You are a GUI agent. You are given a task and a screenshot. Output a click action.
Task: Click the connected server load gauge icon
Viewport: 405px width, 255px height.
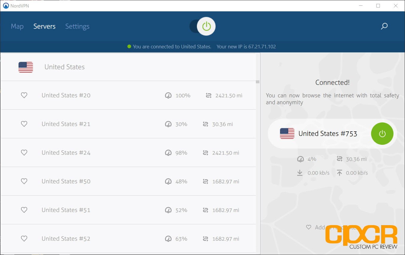pyautogui.click(x=300, y=159)
